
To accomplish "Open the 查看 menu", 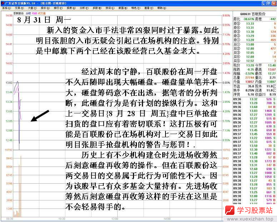I will tap(149, 8).
